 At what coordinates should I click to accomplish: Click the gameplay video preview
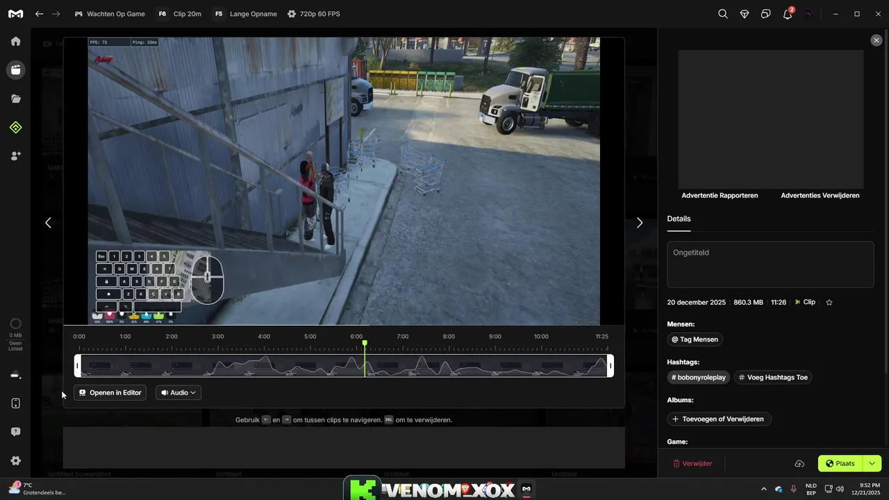[344, 181]
